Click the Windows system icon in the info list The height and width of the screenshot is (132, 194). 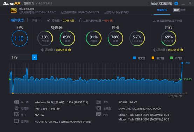tap(16, 102)
